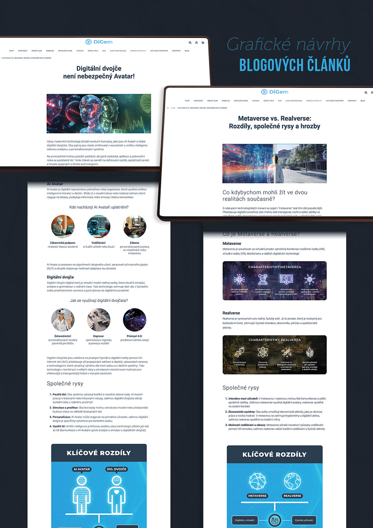Open HMOTNOST menu on the Digitální dvojče page
Viewport: 373px width, 528px height.
click(22, 51)
